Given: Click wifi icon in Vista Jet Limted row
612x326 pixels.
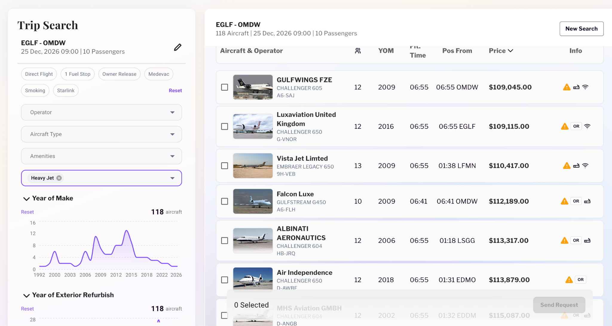Looking at the screenshot, I should [585, 166].
